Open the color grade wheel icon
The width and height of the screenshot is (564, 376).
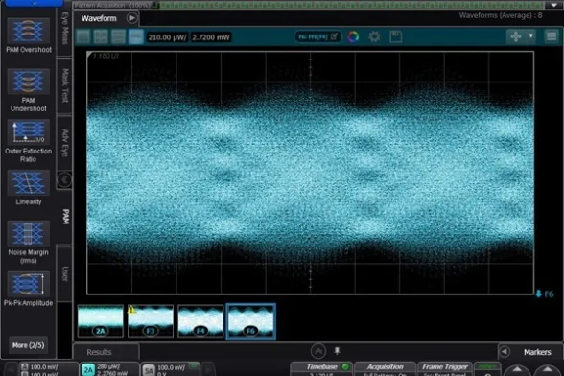353,36
